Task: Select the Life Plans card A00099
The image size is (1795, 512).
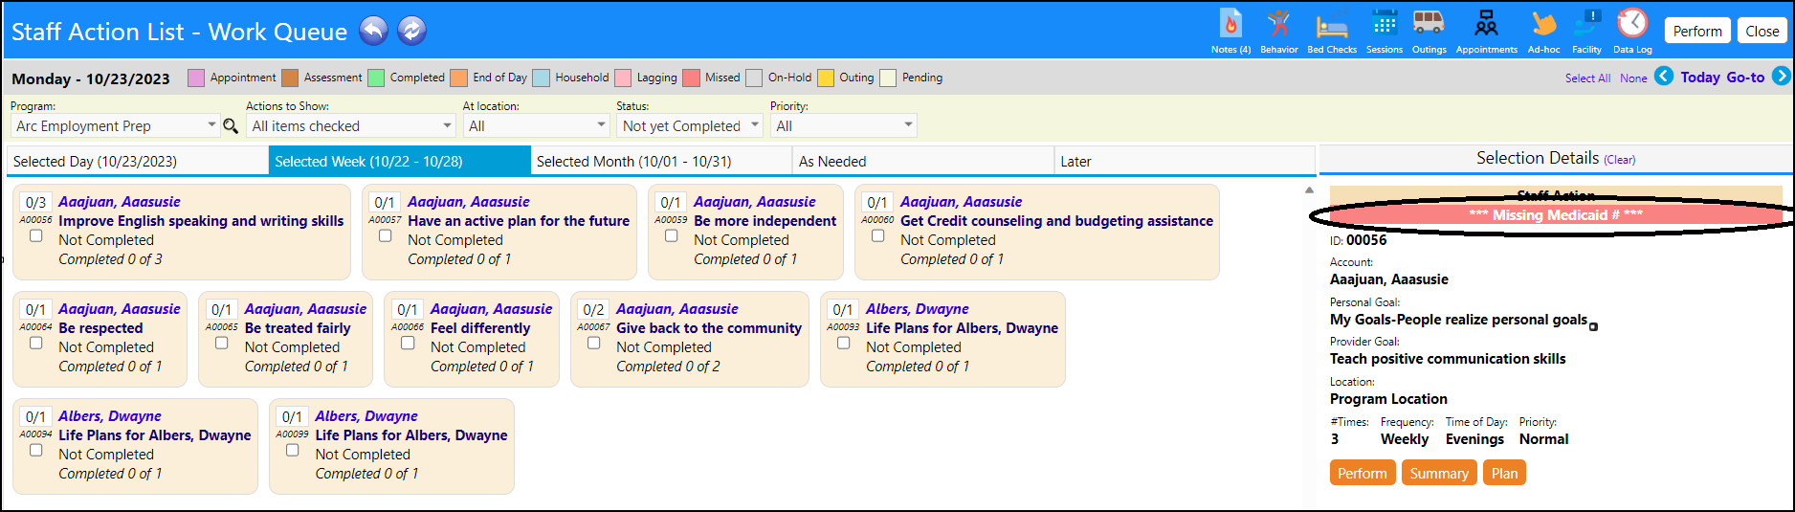Action: click(391, 446)
